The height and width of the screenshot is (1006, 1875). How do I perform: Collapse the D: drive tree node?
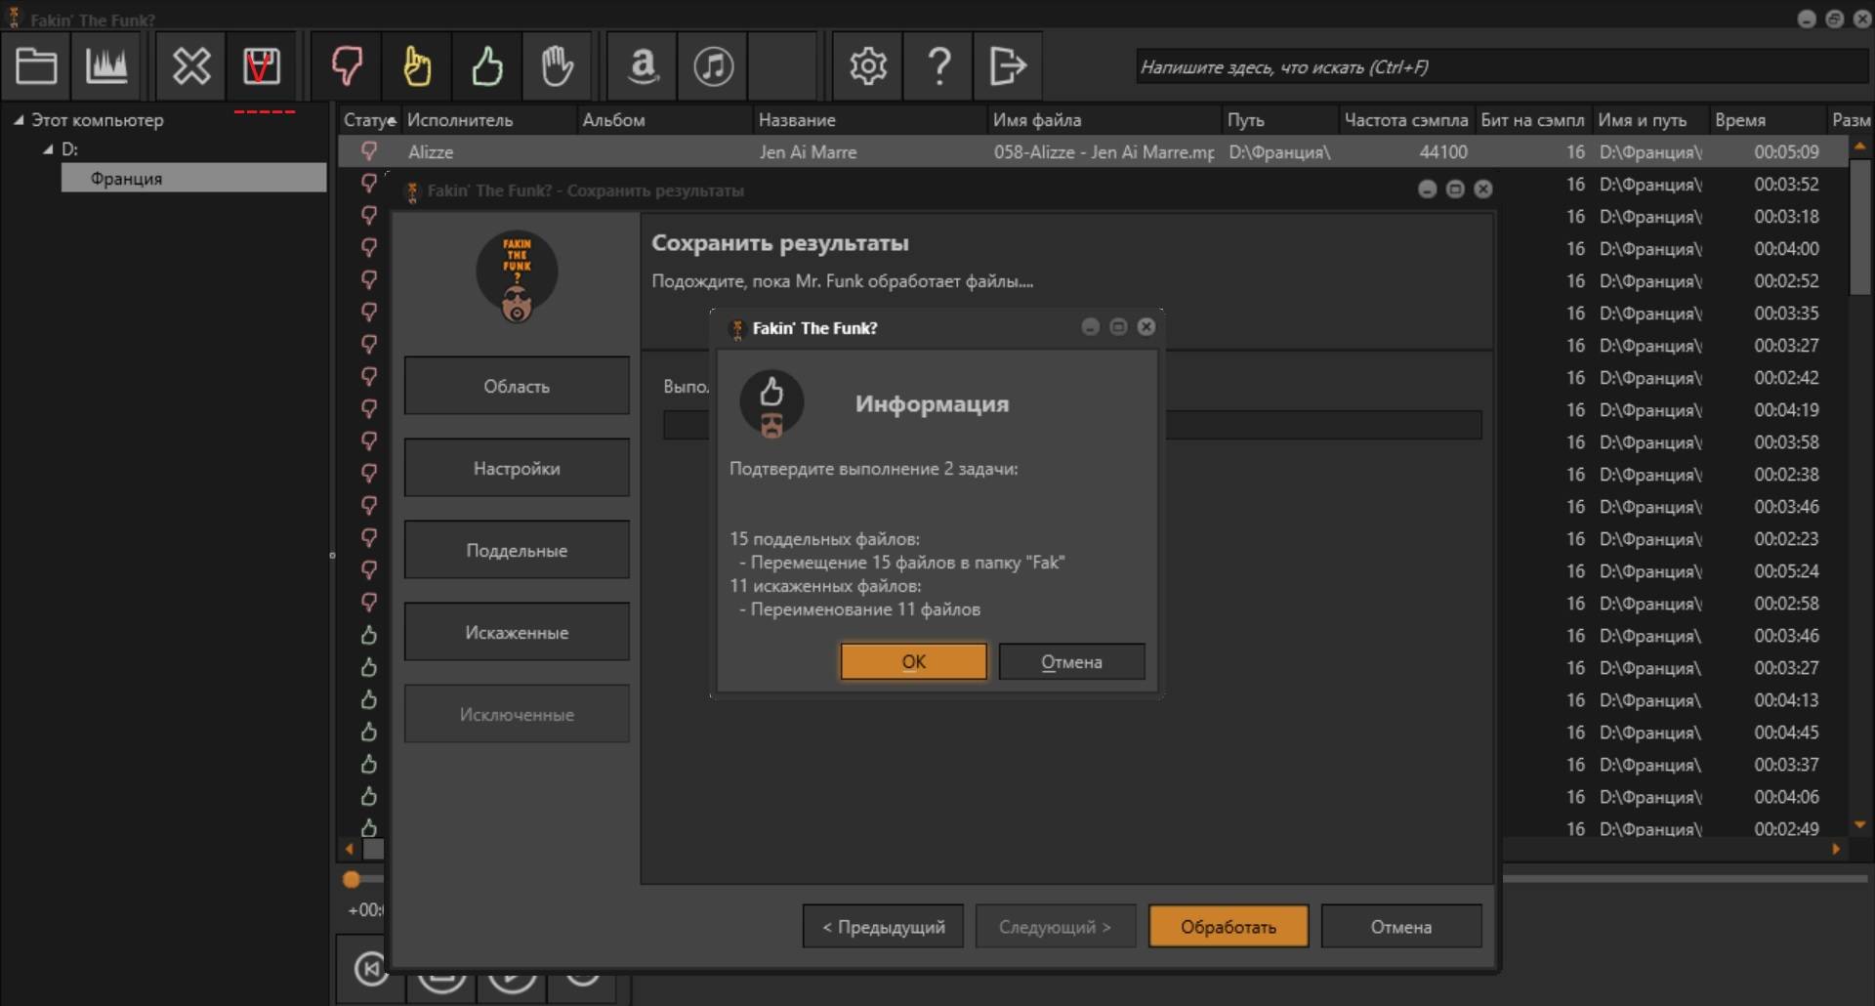pos(48,149)
